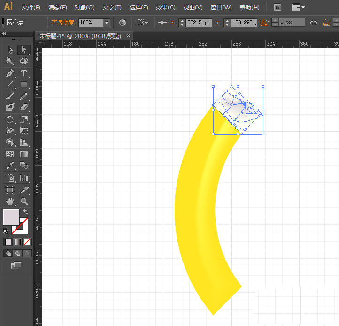The image size is (339, 326).
Task: Click the 不透明度 opacity link
Action: tap(63, 23)
